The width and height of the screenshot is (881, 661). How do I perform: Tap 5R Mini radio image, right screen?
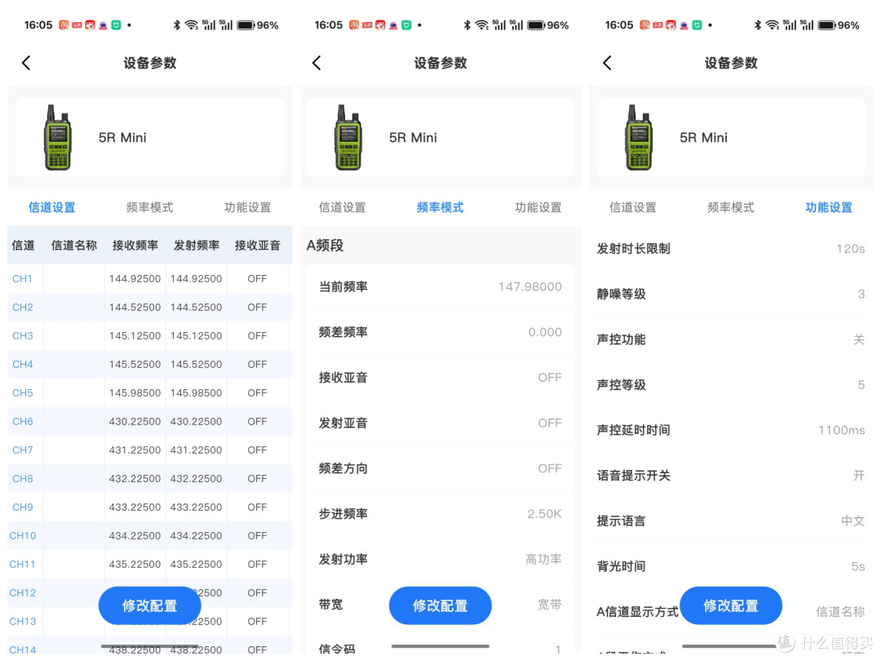638,137
